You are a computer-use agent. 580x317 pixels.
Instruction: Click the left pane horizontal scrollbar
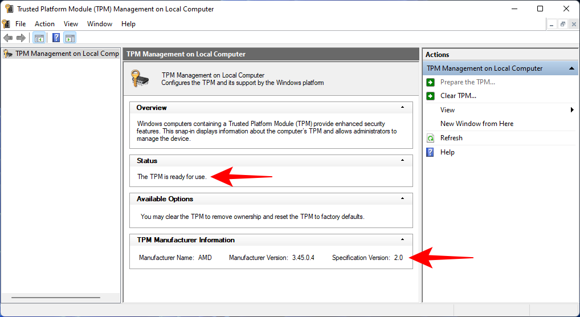coord(55,297)
